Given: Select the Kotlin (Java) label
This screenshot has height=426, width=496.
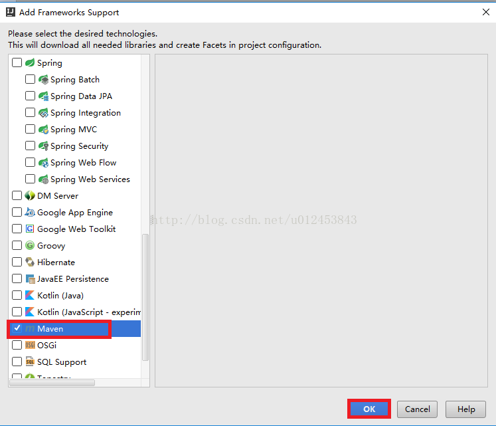Looking at the screenshot, I should click(60, 296).
